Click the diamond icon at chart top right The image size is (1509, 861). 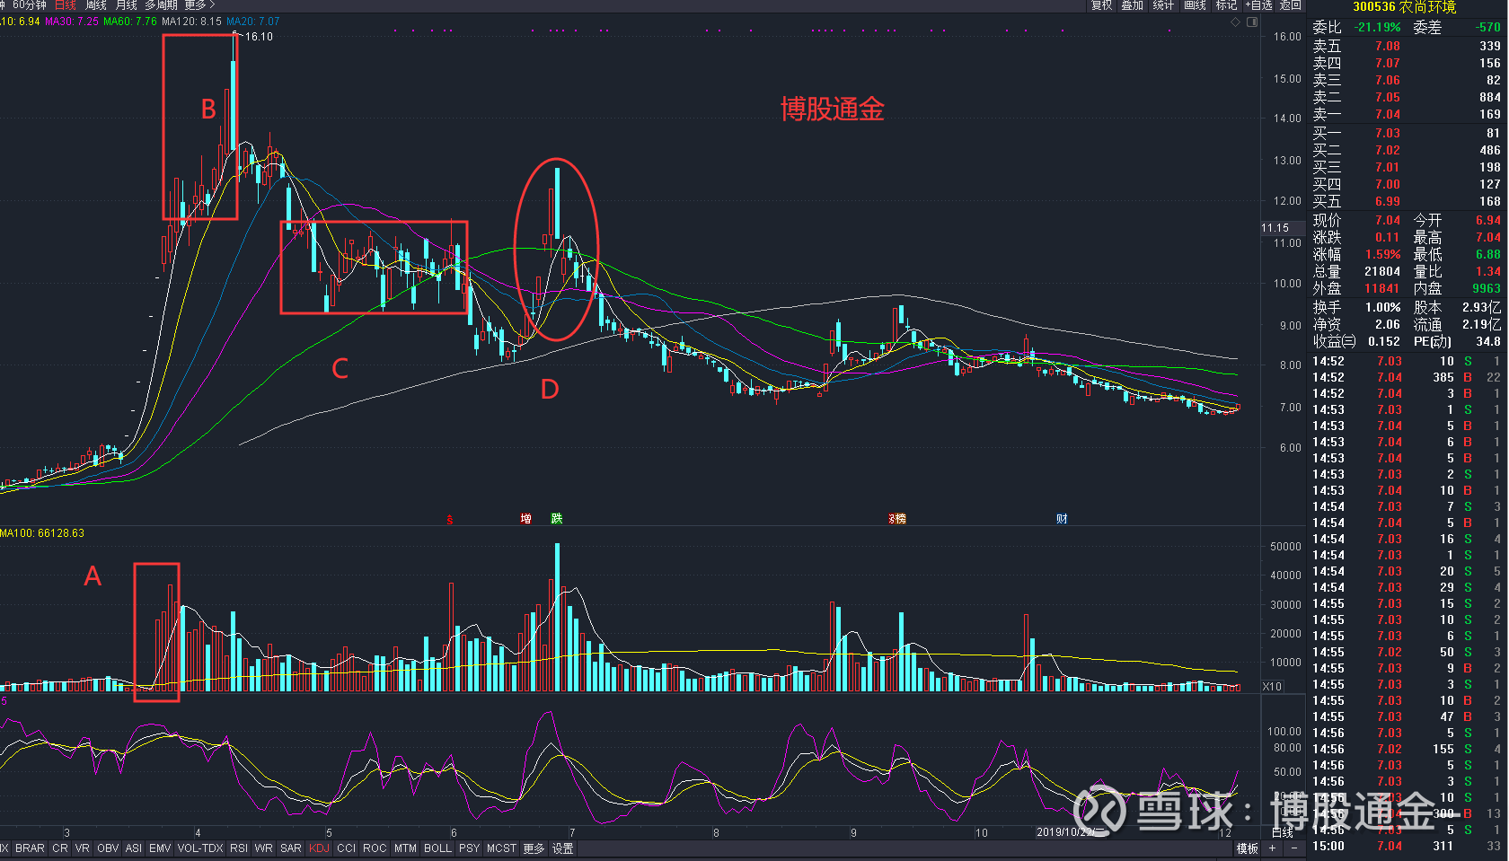click(x=1236, y=22)
